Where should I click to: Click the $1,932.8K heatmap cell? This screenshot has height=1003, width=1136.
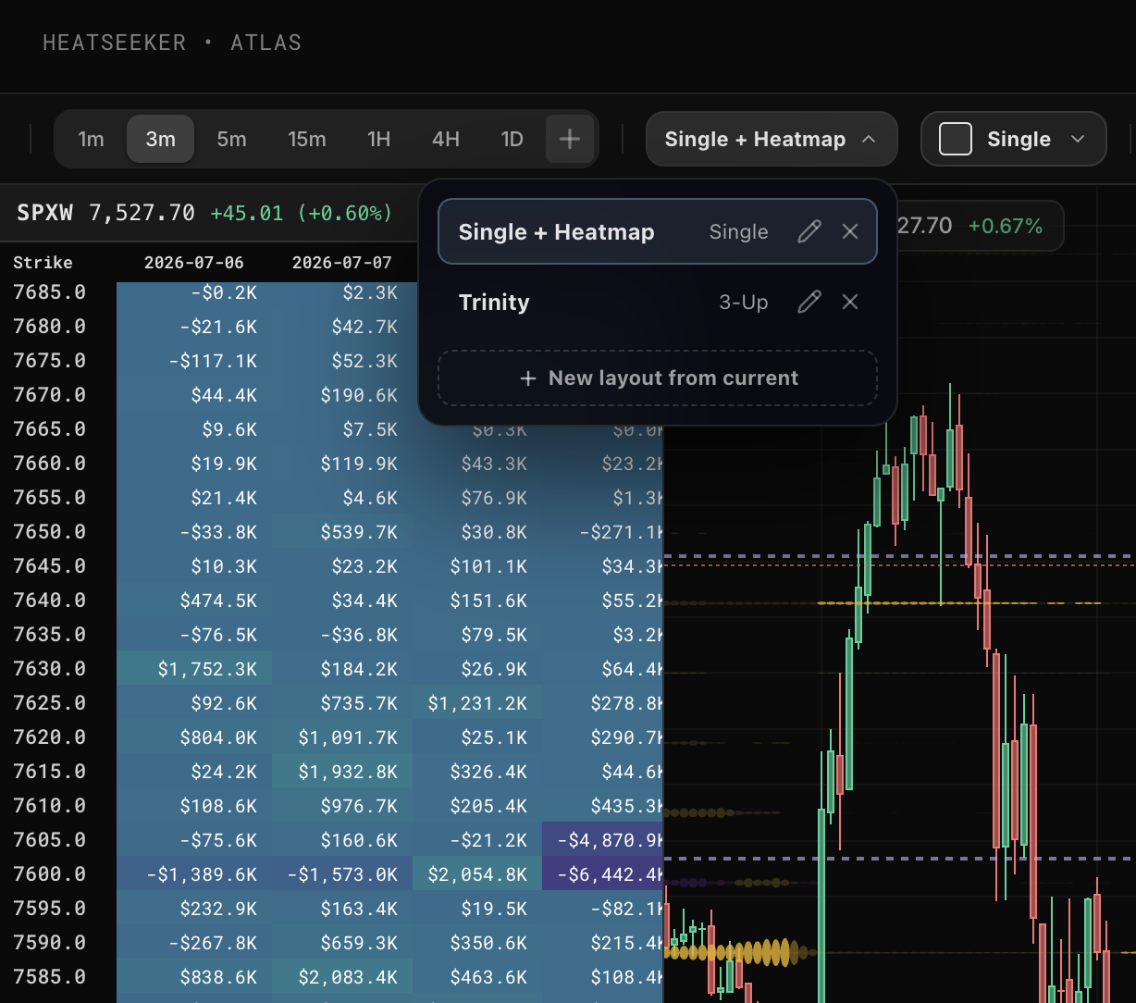342,771
